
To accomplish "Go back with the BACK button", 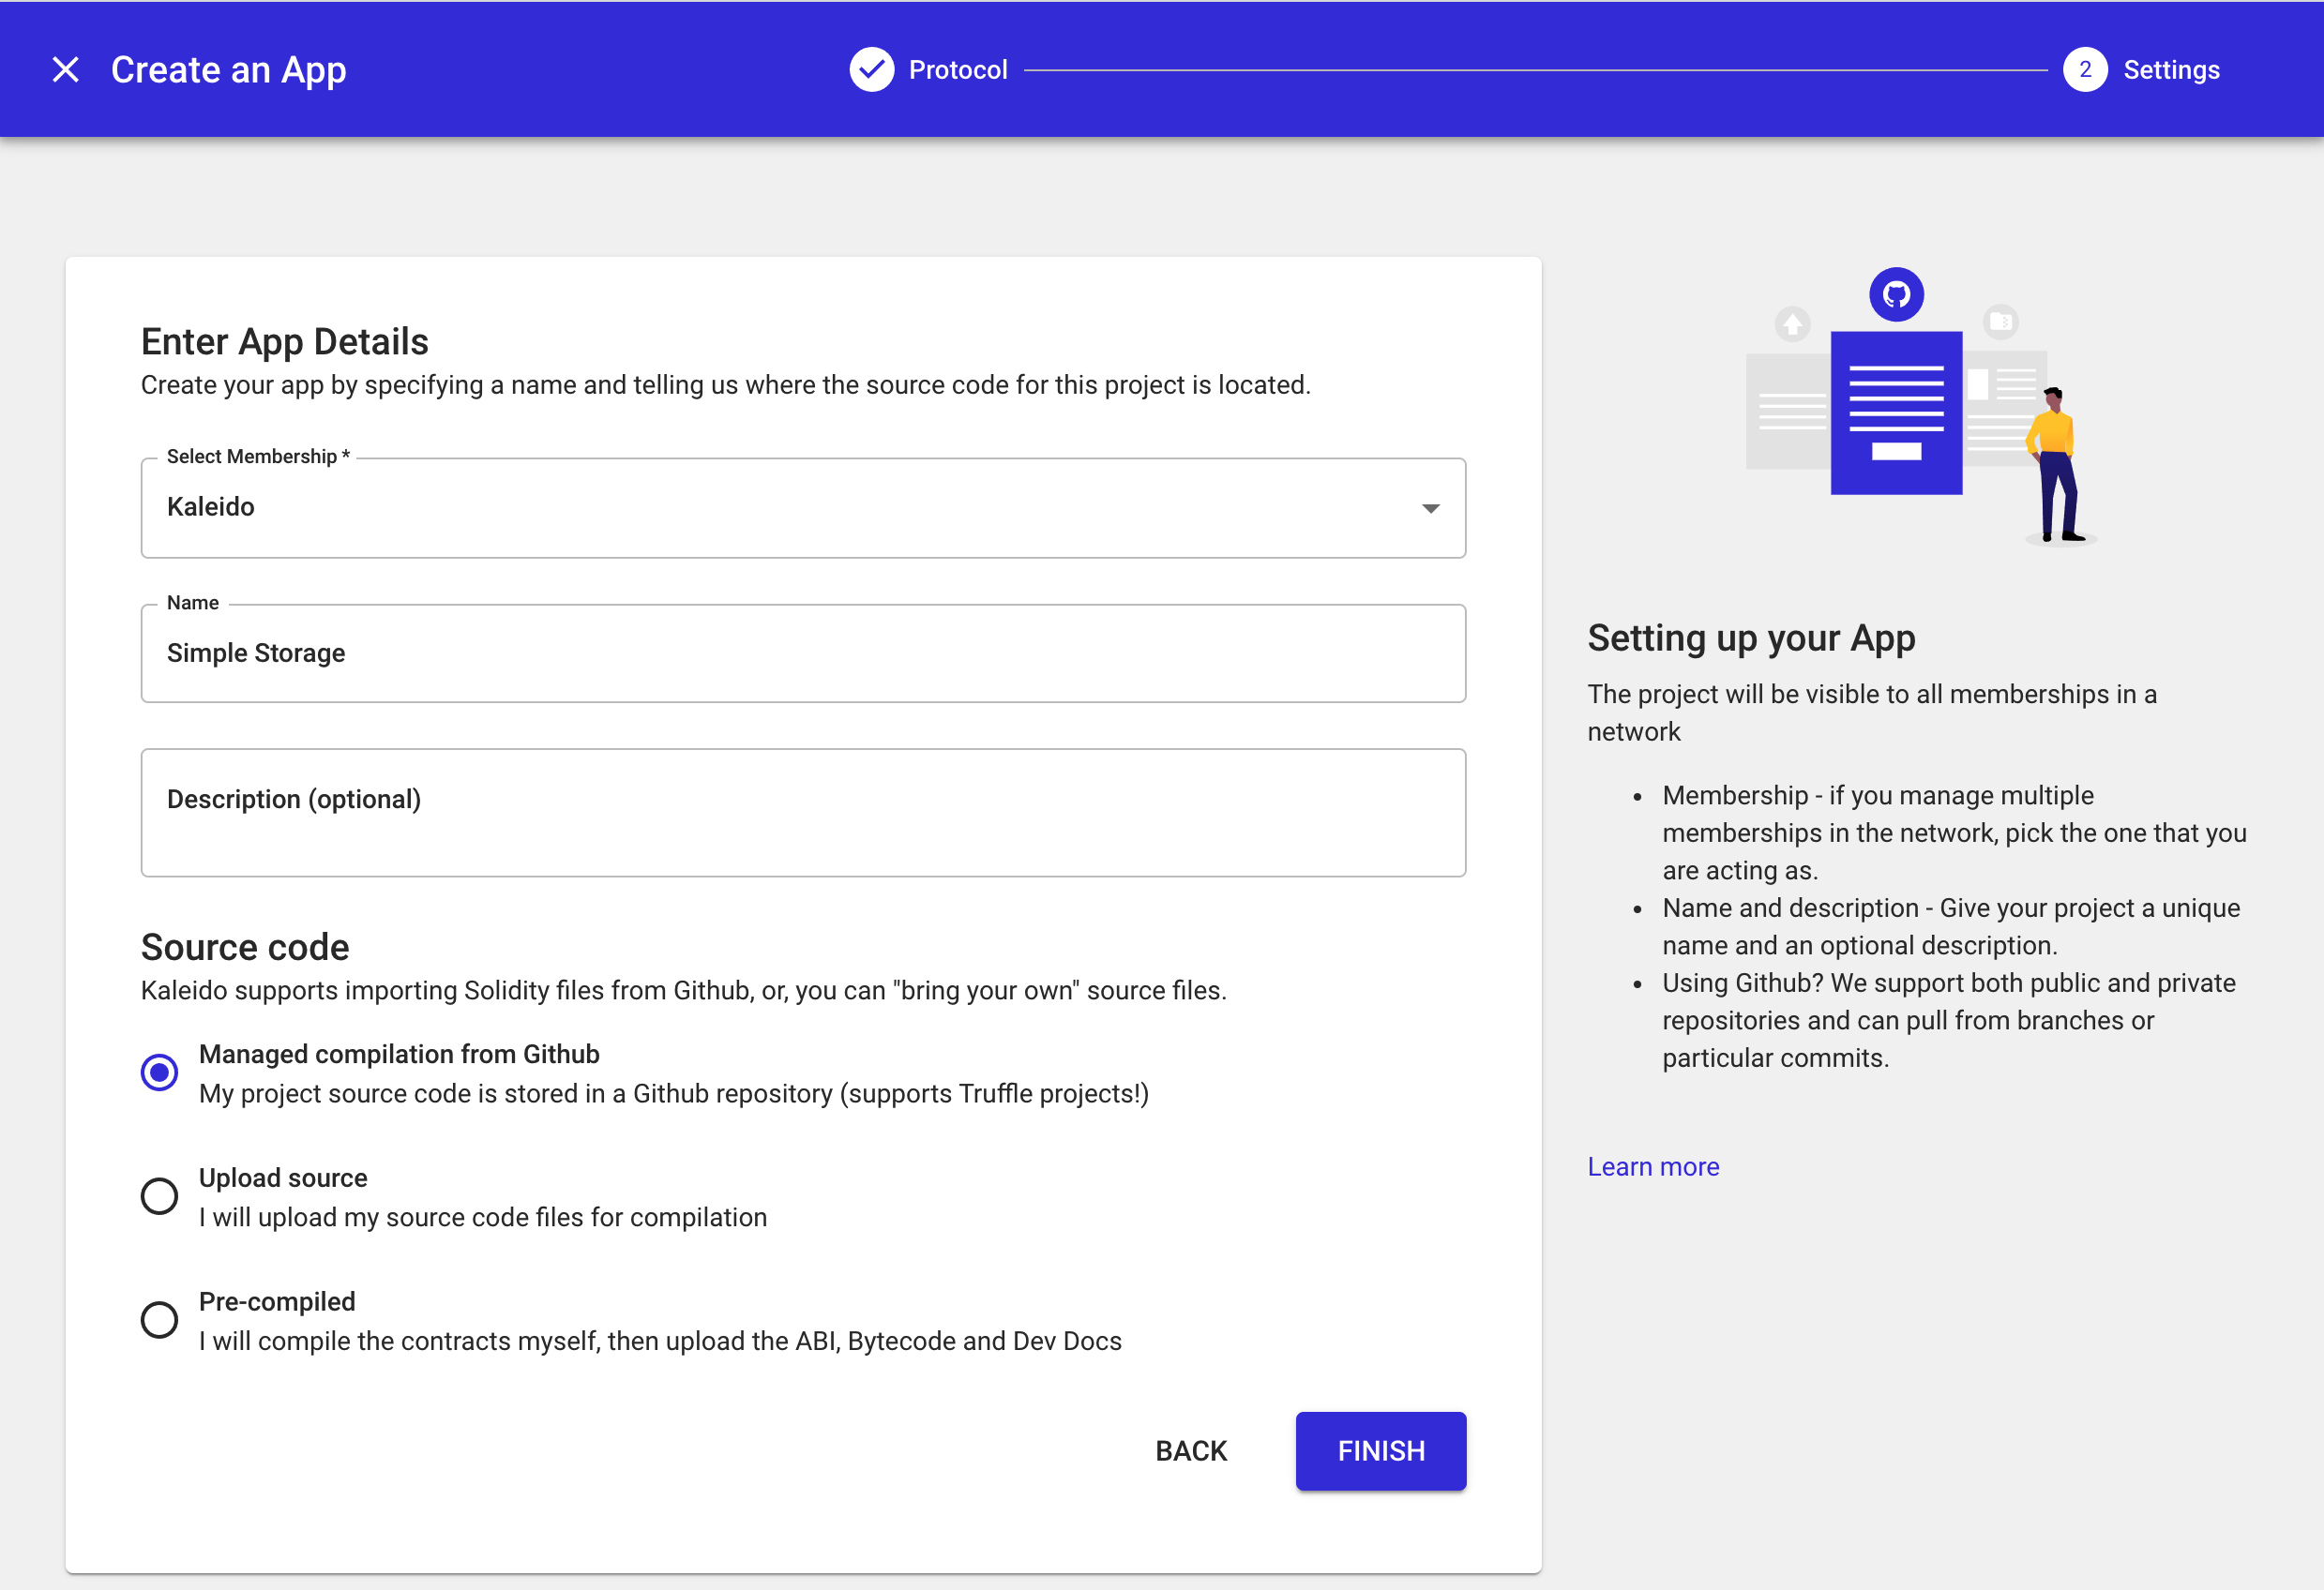I will click(1190, 1450).
